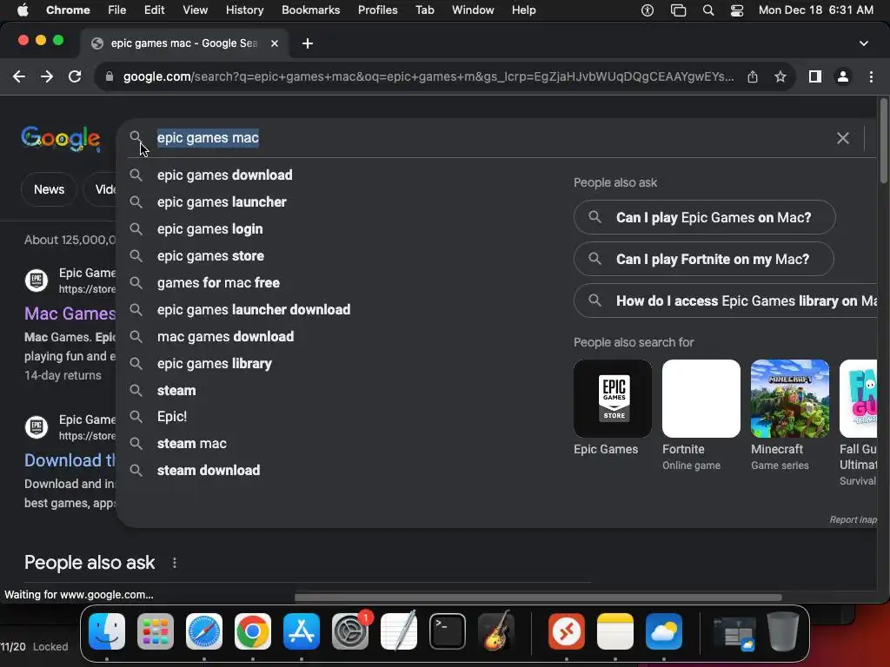The height and width of the screenshot is (667, 890).
Task: Open the Apple menu
Action: click(23, 10)
